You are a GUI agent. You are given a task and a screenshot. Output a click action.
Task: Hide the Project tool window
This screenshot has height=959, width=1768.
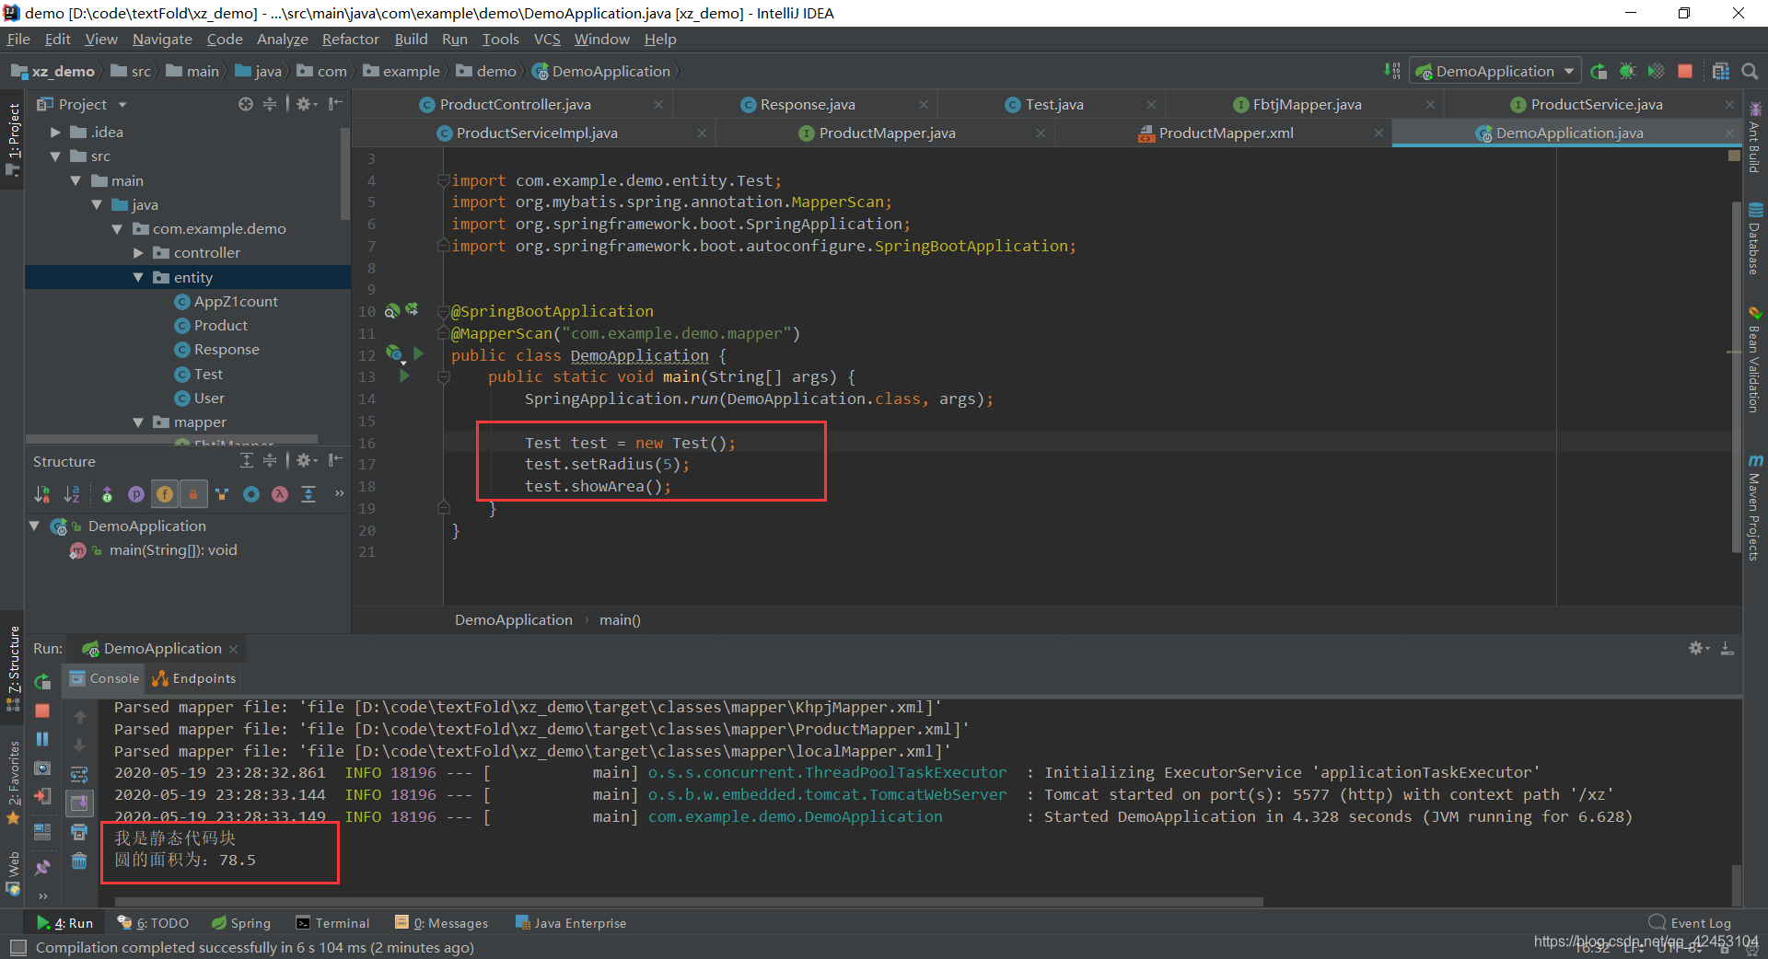(x=336, y=104)
